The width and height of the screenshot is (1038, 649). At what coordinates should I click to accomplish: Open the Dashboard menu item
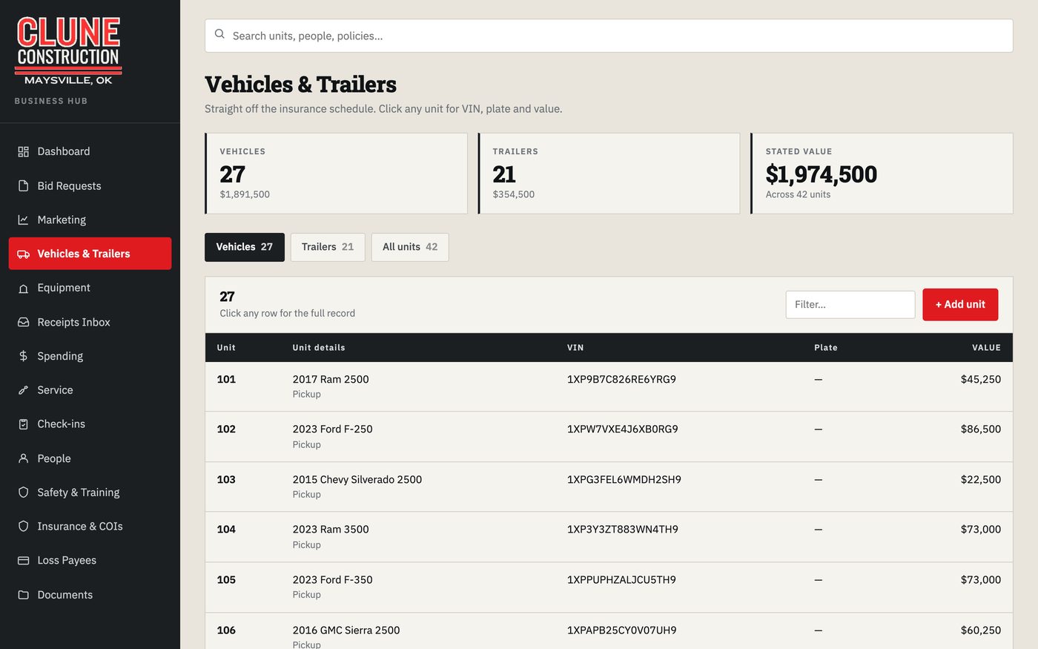click(90, 151)
